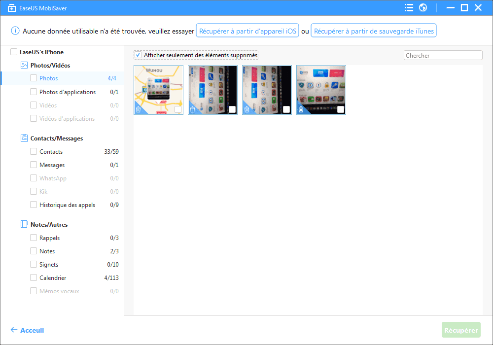Screen dimensions: 493x345
Task: Click the info icon beside the notice
Action: pyautogui.click(x=15, y=31)
